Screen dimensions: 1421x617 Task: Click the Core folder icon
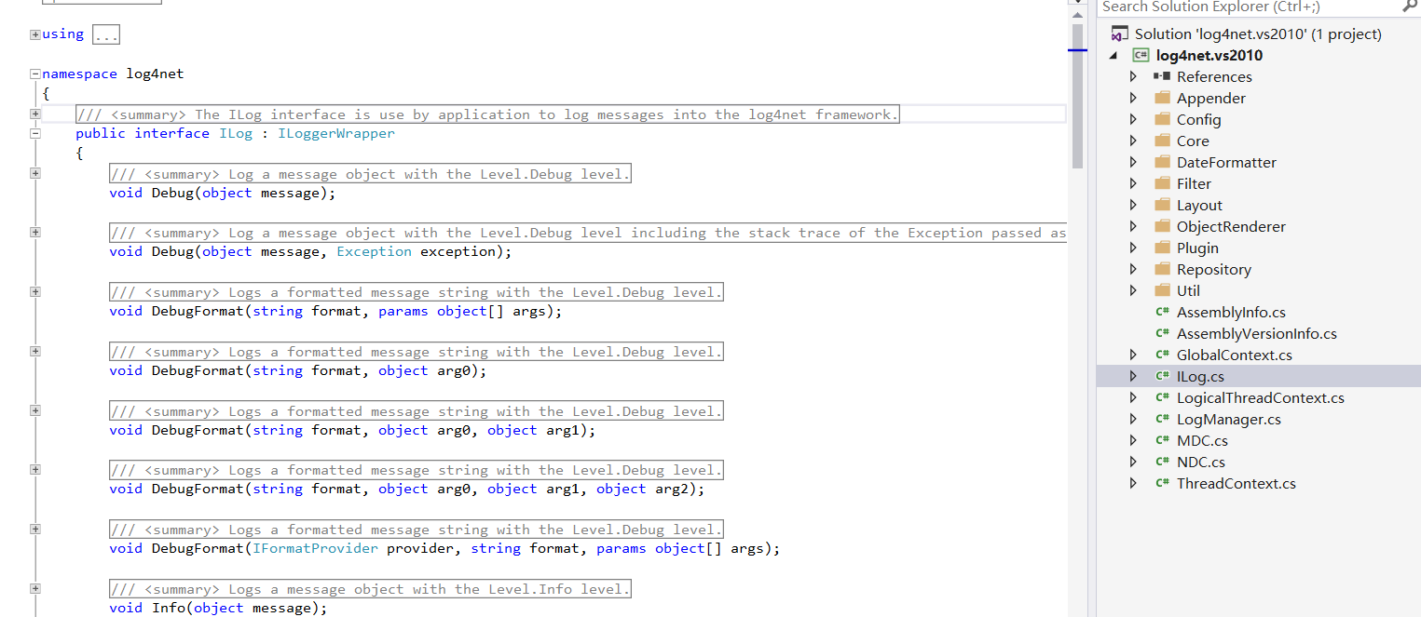point(1162,141)
